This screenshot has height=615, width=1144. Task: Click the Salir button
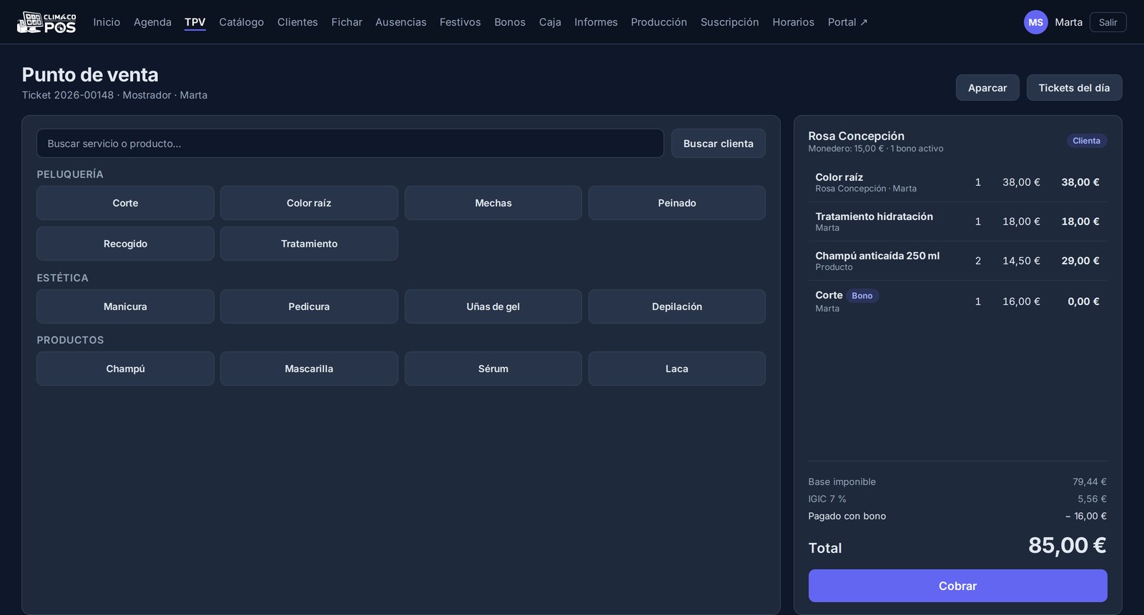tap(1108, 22)
